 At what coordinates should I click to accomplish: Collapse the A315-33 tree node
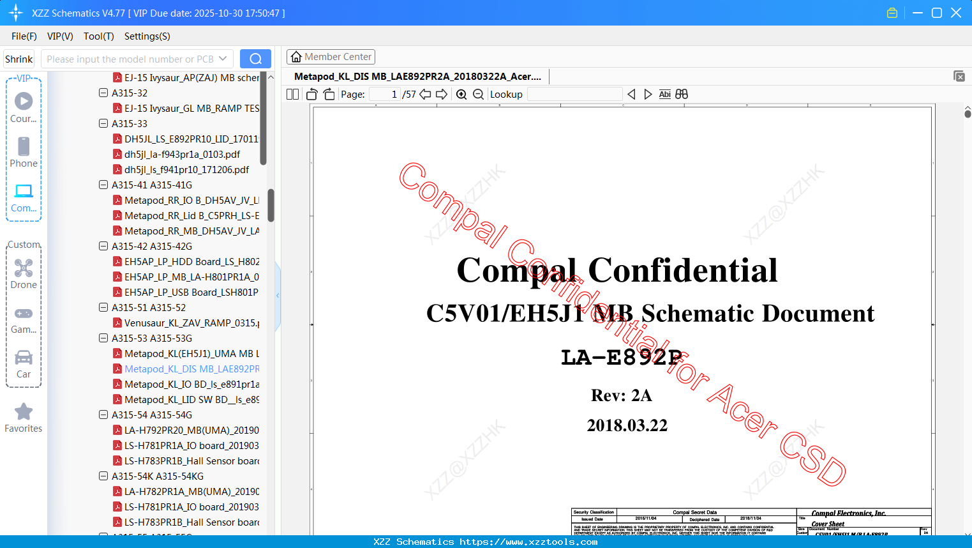tap(103, 123)
